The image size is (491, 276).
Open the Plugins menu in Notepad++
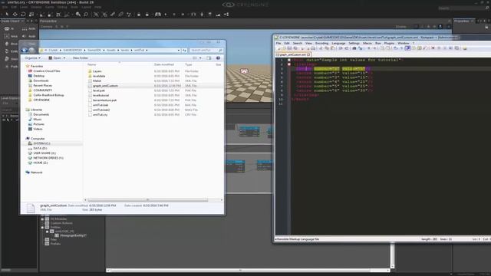(389, 43)
